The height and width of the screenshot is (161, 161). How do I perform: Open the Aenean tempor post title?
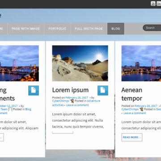tap(132, 94)
